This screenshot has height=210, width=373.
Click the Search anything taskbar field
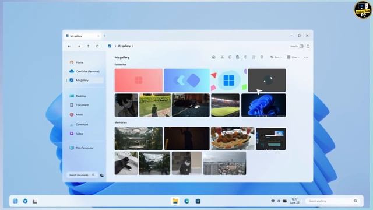(333, 201)
